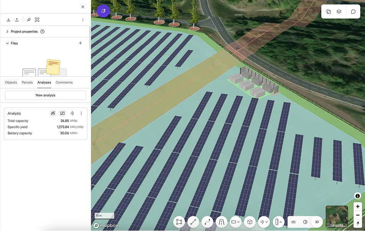Close the side panel with X

tap(83, 7)
